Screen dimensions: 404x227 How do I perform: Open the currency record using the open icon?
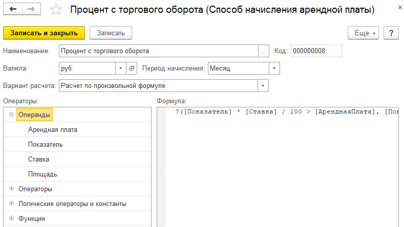point(132,69)
